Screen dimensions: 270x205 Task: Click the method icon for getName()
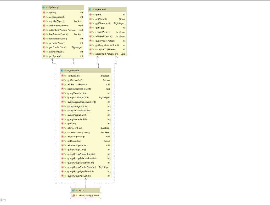[x=91, y=19]
